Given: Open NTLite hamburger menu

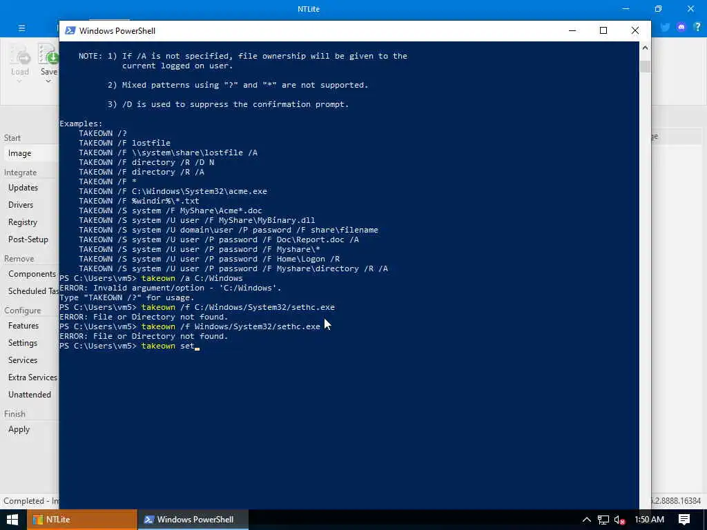Looking at the screenshot, I should (21, 28).
